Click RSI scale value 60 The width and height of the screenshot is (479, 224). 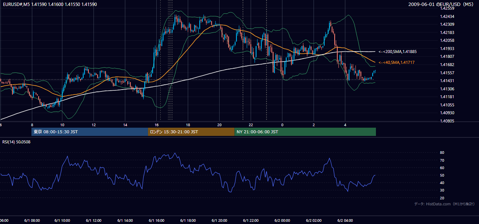coord(442,168)
